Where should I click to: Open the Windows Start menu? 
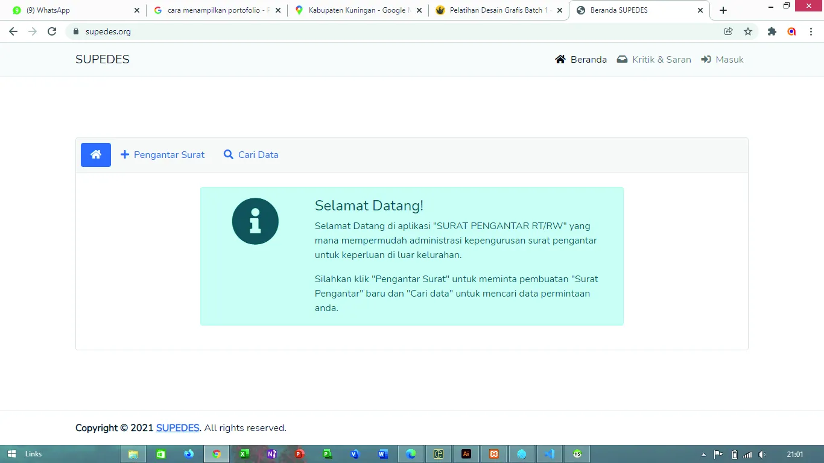coord(11,454)
